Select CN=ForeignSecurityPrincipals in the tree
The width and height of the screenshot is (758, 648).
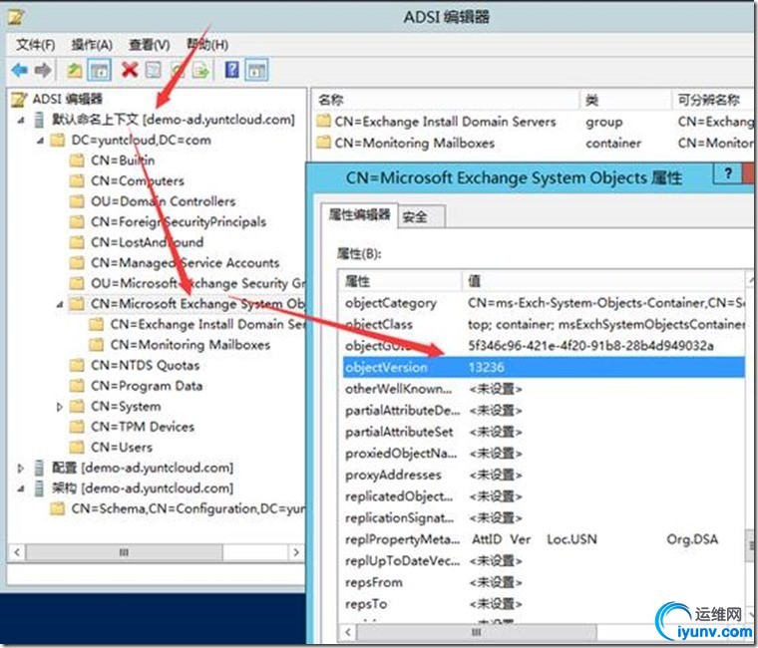tap(179, 221)
